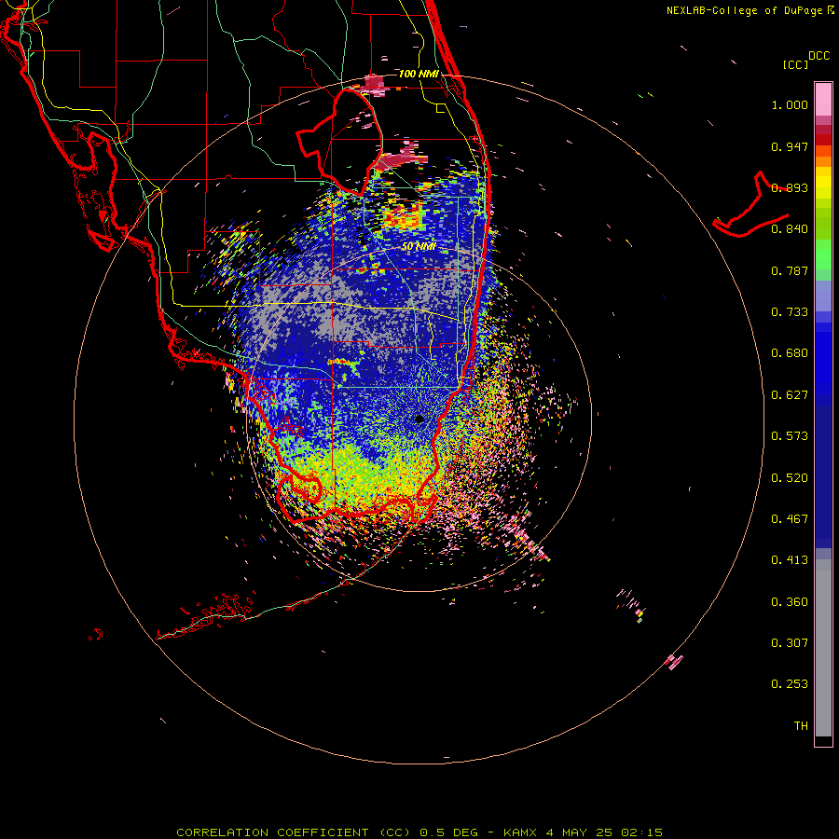The image size is (839, 839).
Task: Click the 0.520 value on the color scale
Action: 790,478
